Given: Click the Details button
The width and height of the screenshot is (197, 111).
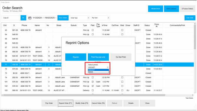Looking at the screenshot, I should pos(131,103).
